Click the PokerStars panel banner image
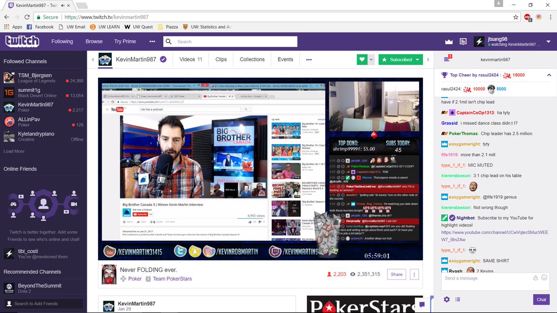This screenshot has height=313, width=557. [365, 304]
